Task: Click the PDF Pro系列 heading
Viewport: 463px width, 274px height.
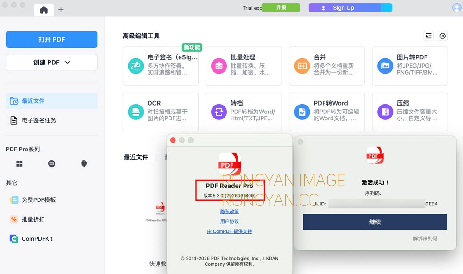Action: [x=23, y=149]
